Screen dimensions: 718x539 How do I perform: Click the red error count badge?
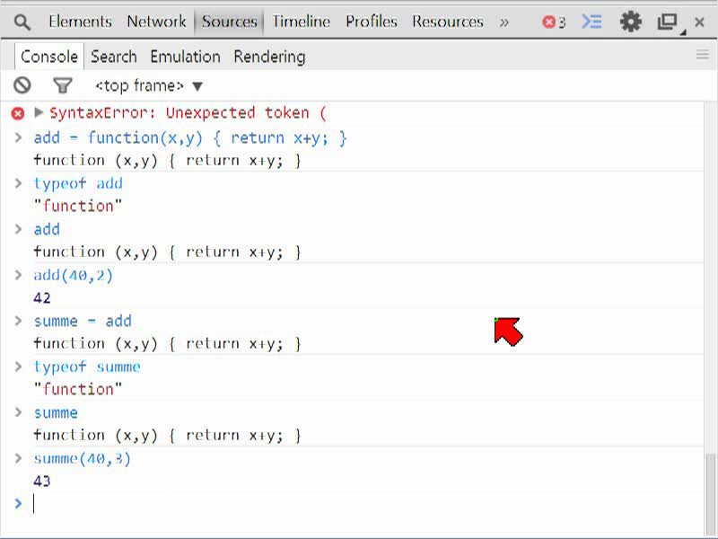click(x=554, y=22)
